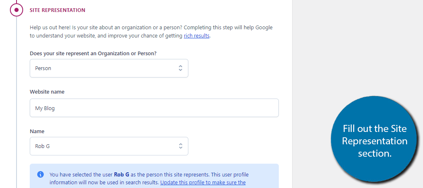The width and height of the screenshot is (423, 188).
Task: Click the stepper line segment above the circle
Action: (x=17, y=2)
